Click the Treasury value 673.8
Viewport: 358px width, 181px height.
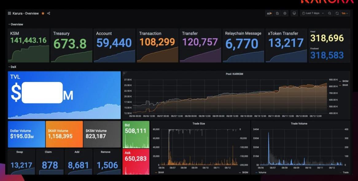pos(70,44)
